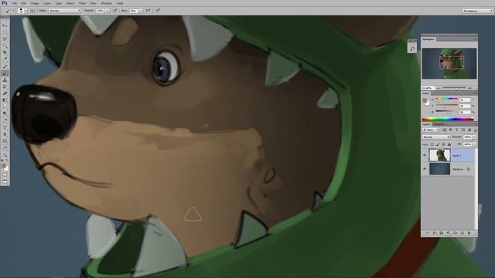Viewport: 495px width, 278px height.
Task: Create a new group icon
Action: (456, 233)
